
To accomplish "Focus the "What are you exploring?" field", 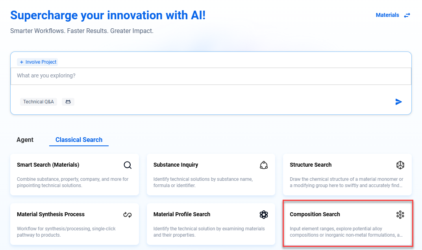I will (211, 75).
